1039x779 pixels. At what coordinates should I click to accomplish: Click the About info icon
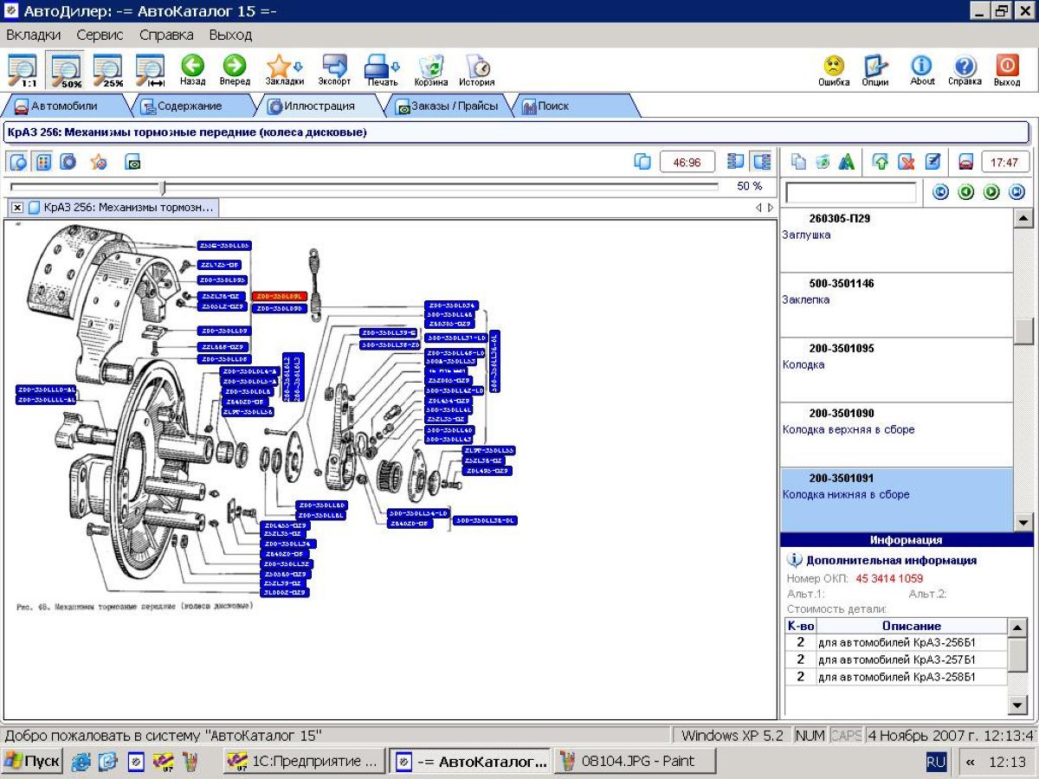click(922, 70)
